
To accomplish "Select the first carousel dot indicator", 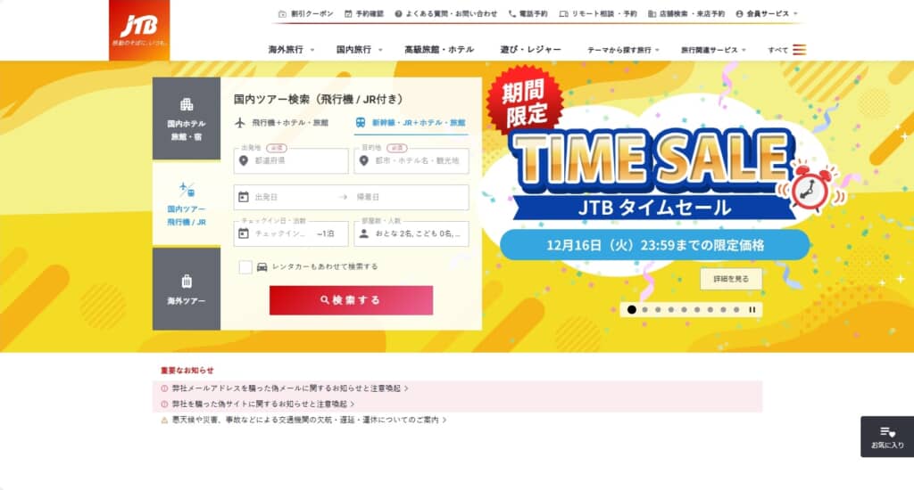I will (x=631, y=310).
